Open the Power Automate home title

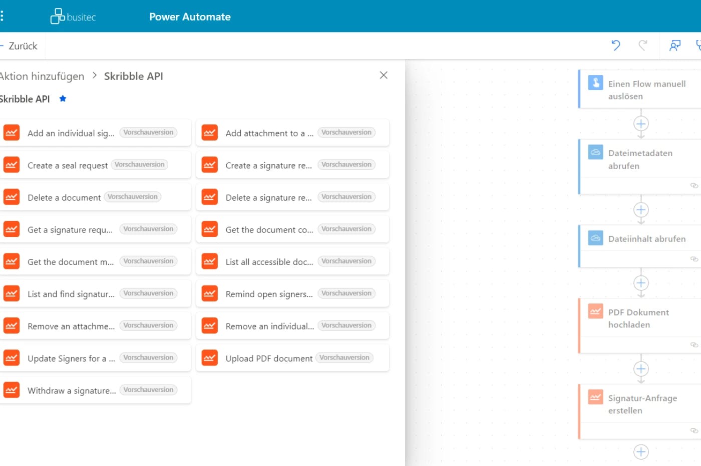point(190,16)
